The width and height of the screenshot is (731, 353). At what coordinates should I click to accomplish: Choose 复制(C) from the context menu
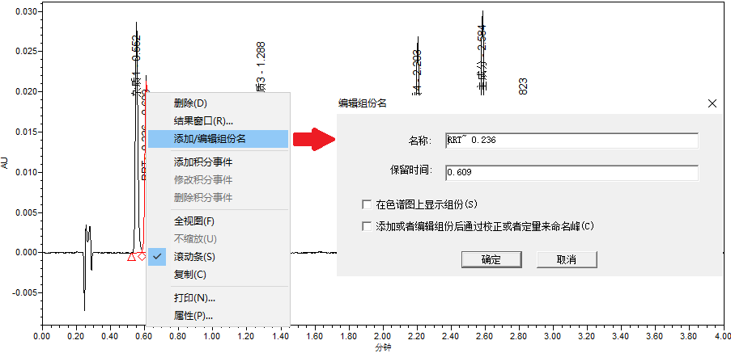[218, 275]
